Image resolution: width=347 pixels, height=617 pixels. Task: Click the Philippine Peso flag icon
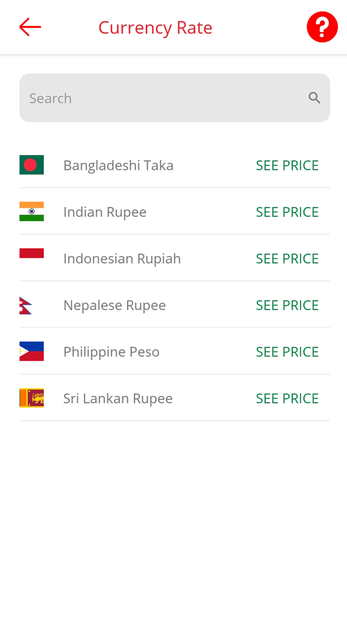(x=31, y=351)
